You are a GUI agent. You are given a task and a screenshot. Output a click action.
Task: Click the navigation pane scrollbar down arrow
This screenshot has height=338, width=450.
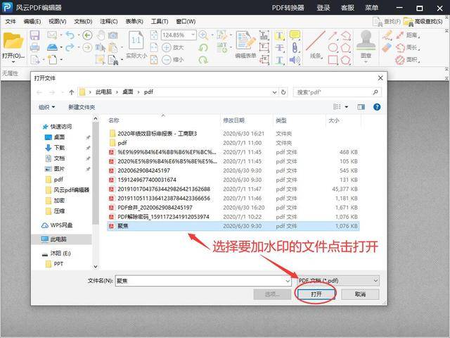[96, 266]
